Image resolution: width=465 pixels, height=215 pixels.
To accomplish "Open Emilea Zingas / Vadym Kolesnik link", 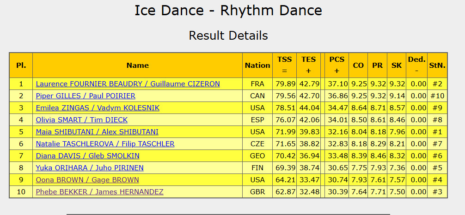I will [x=98, y=108].
